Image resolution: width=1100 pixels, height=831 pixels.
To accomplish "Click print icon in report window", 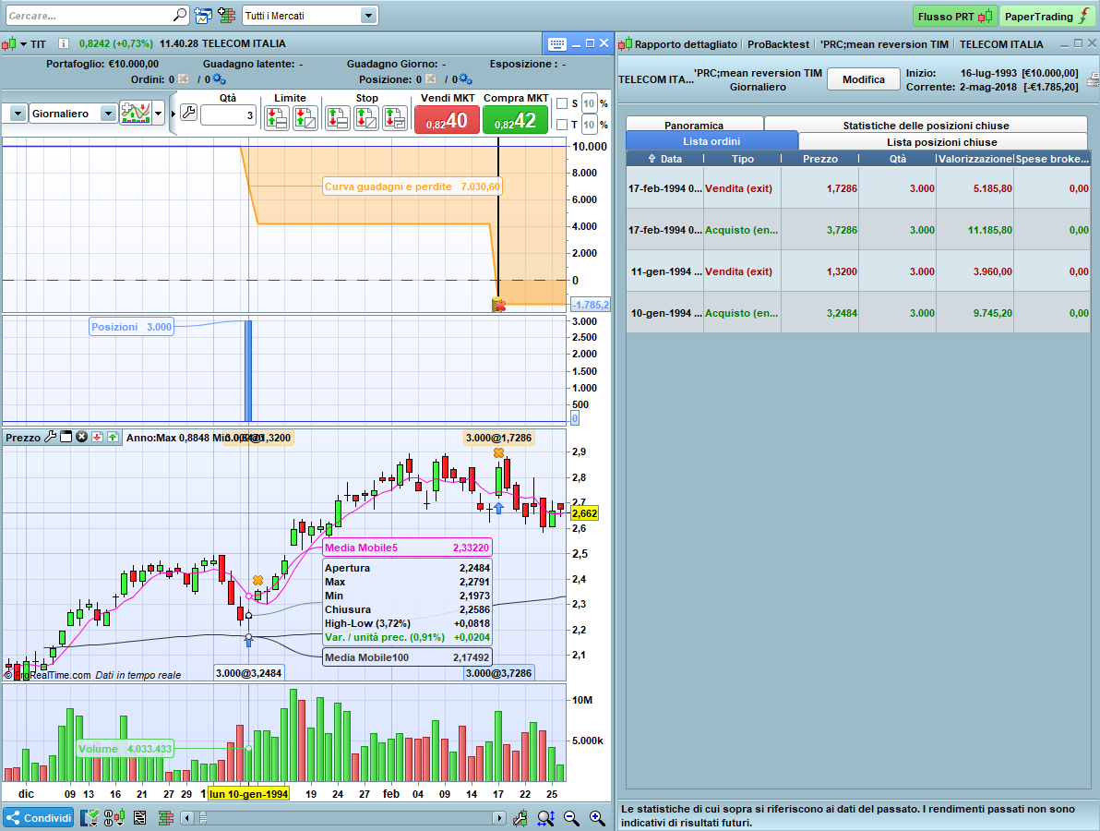I will pos(1094,80).
